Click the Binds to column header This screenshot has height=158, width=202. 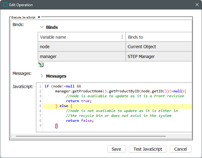(159, 37)
